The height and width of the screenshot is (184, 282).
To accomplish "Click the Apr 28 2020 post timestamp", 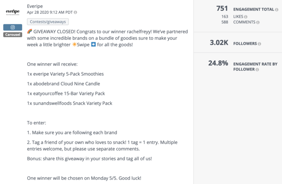I will [50, 12].
